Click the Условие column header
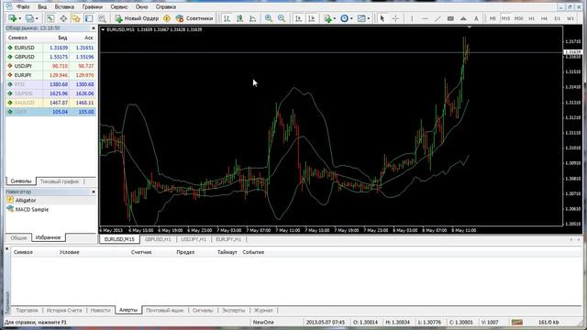Viewport: 587px width, 330px height. click(70, 252)
